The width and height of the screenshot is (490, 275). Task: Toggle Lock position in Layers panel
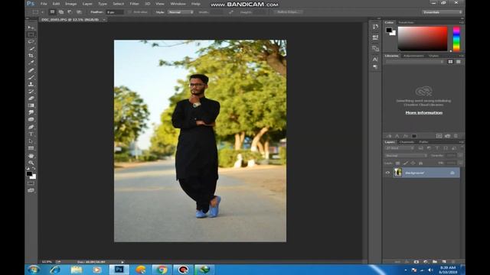coord(413,163)
